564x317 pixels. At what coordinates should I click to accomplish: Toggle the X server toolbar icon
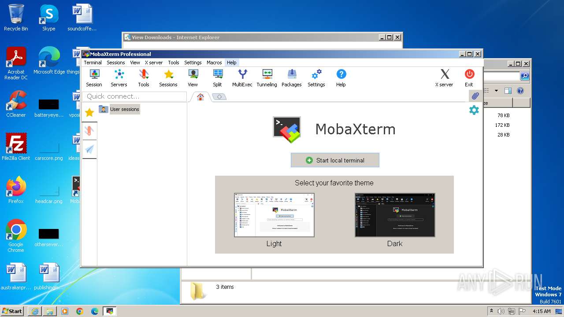pyautogui.click(x=444, y=78)
